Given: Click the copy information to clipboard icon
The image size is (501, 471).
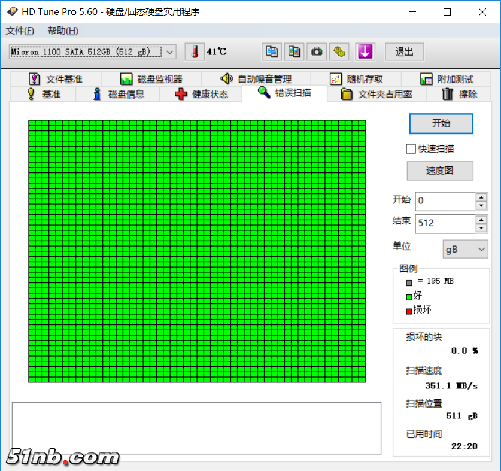Looking at the screenshot, I should click(x=271, y=52).
